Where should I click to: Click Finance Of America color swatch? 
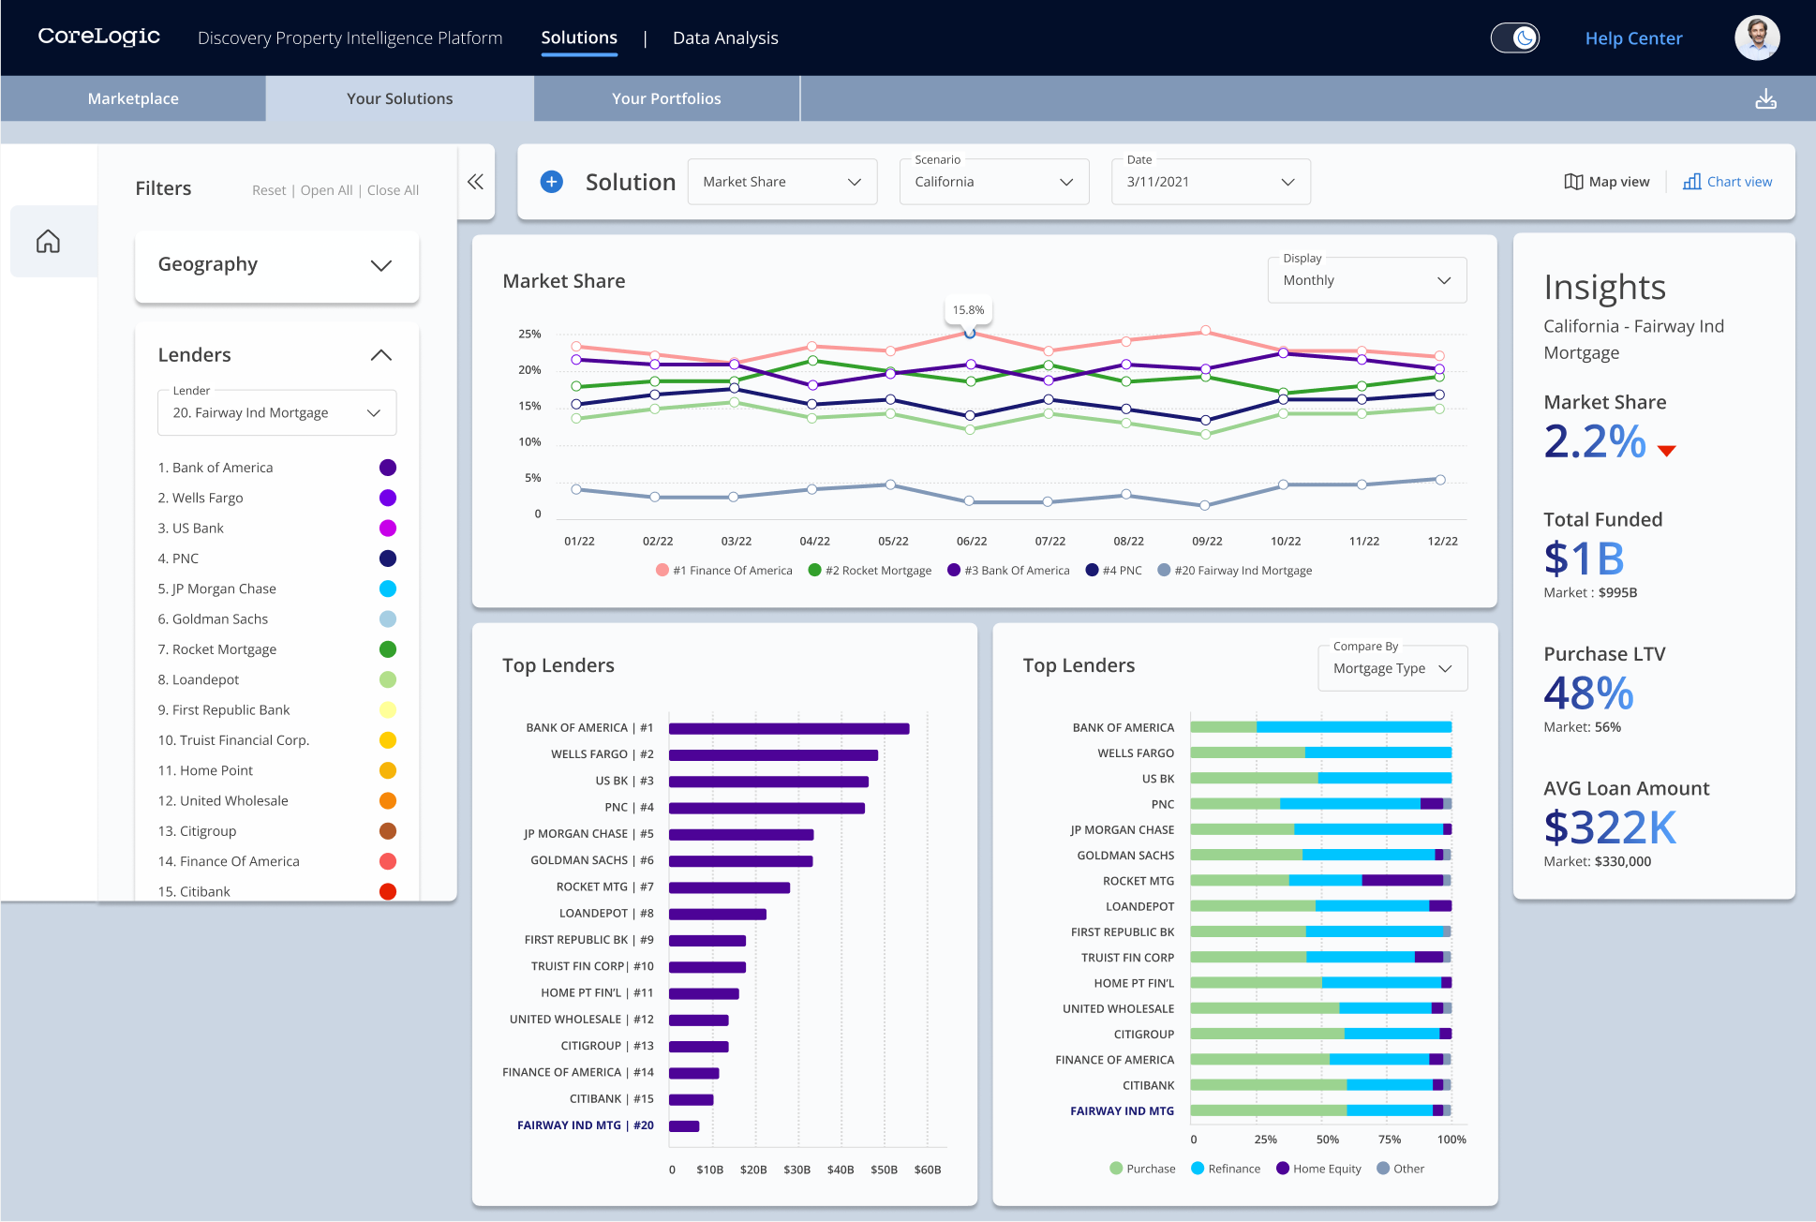(x=387, y=861)
